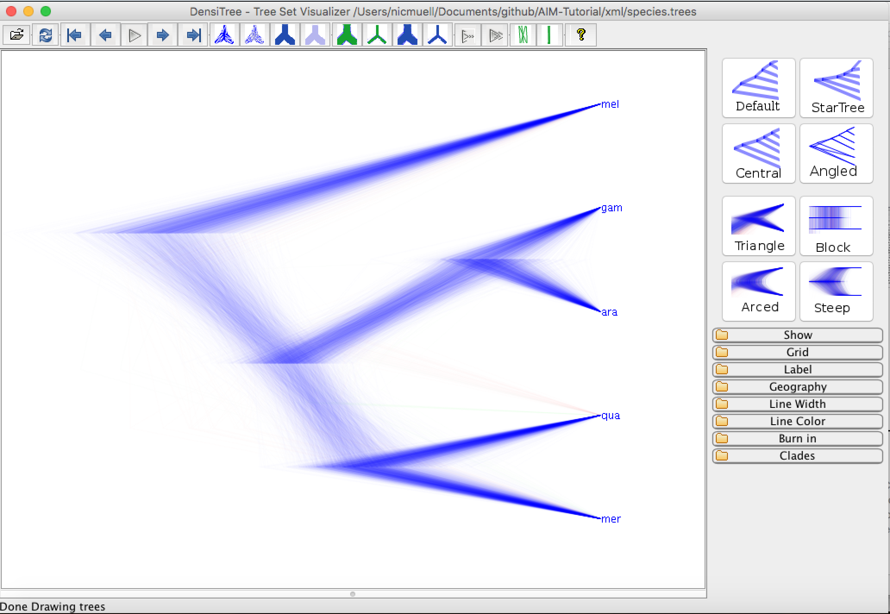Screen dimensions: 890x614
Task: Choose the Steep drawing style
Action: click(837, 291)
